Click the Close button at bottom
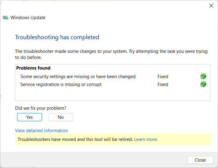Screen dimensions: 218x168 pyautogui.click(x=200, y=160)
